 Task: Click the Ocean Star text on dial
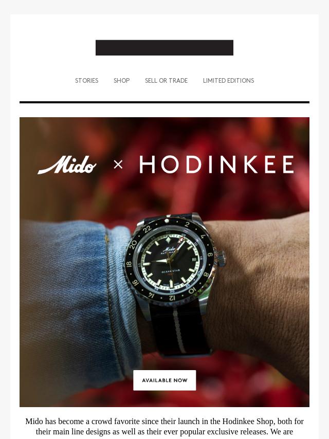click(171, 271)
